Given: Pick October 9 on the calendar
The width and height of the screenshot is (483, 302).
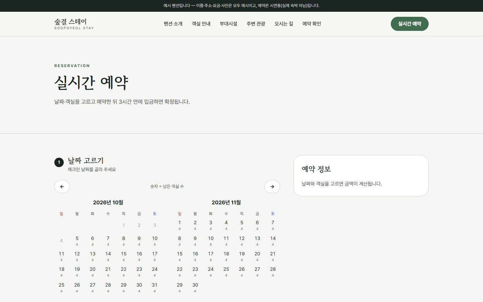Looking at the screenshot, I should point(139,241).
